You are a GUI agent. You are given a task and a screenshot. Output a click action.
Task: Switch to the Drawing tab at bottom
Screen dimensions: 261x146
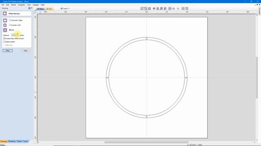(4, 142)
